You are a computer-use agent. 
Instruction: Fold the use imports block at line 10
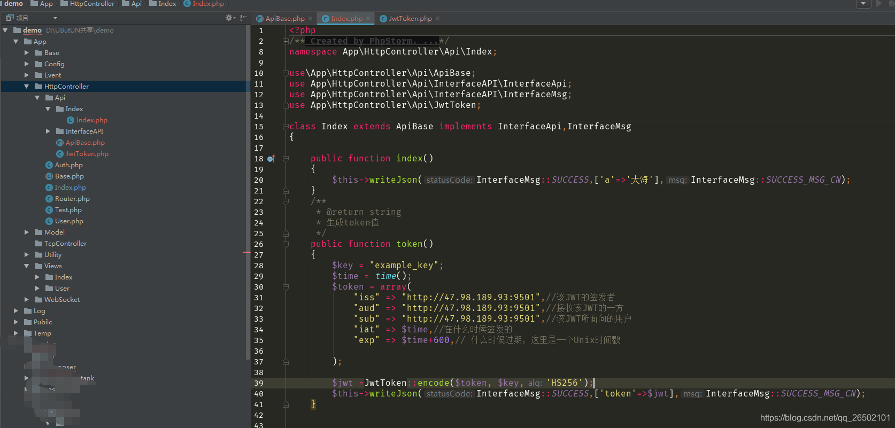pos(286,73)
